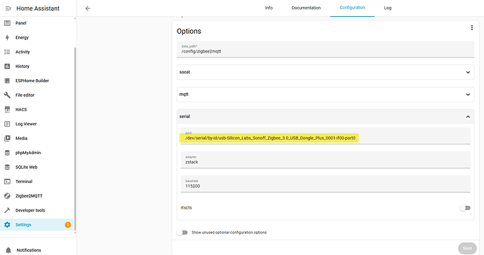The image size is (484, 255).
Task: Open the Log Viewer label
Action: pos(26,124)
